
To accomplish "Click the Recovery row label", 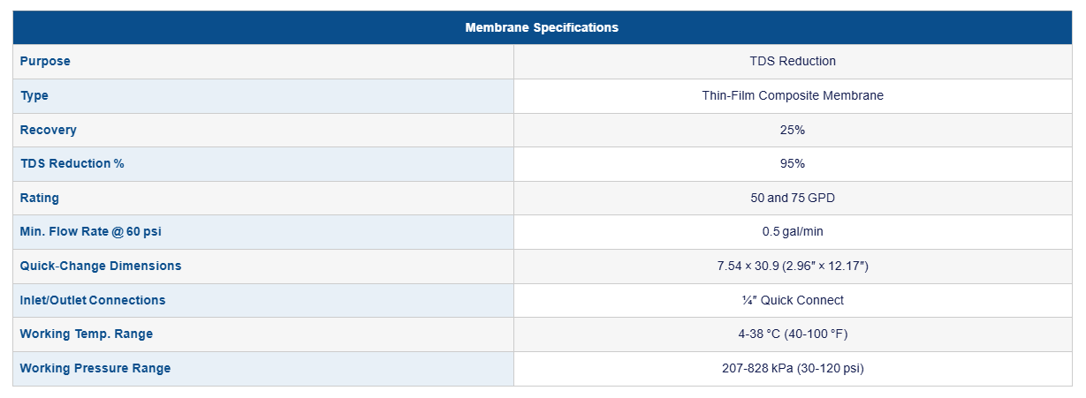I will point(49,130).
